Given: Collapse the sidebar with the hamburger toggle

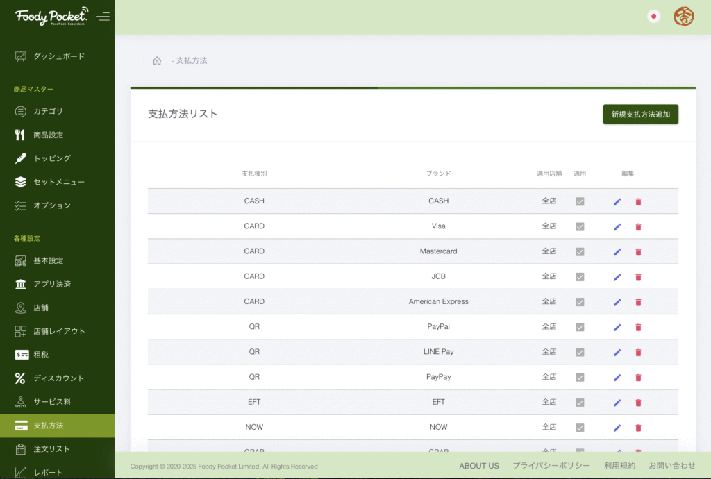Looking at the screenshot, I should [x=103, y=17].
